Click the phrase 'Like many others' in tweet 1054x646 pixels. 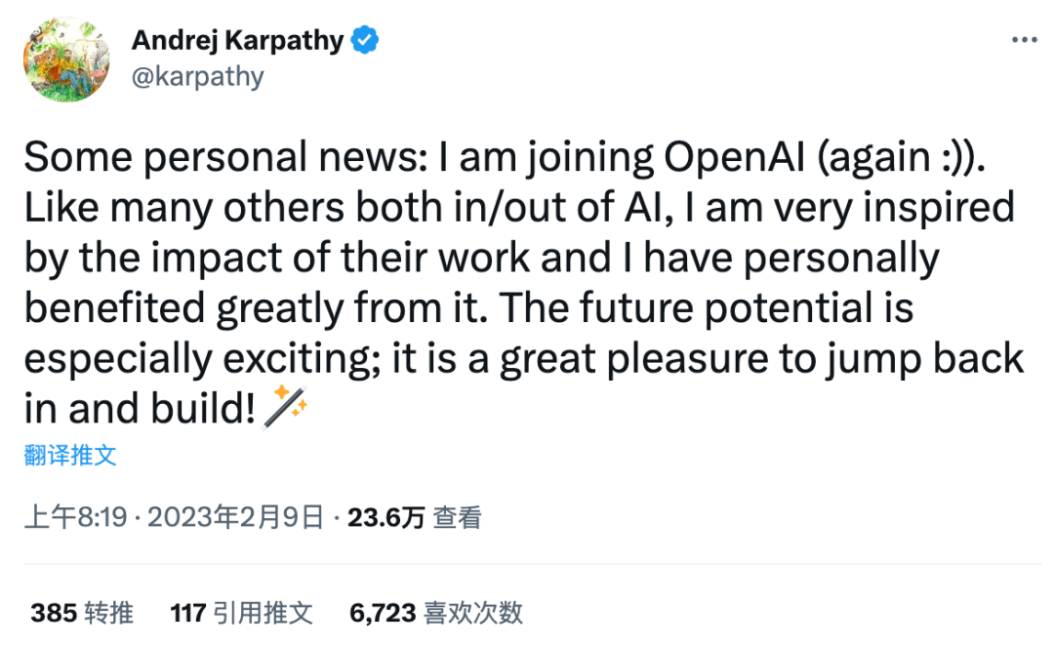pyautogui.click(x=184, y=208)
